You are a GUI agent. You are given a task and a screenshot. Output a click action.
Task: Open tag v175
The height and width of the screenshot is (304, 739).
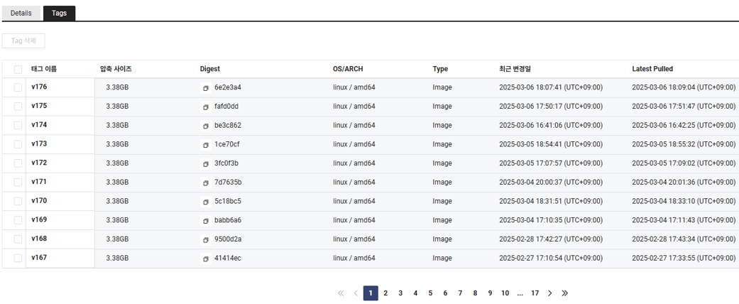[x=39, y=106]
